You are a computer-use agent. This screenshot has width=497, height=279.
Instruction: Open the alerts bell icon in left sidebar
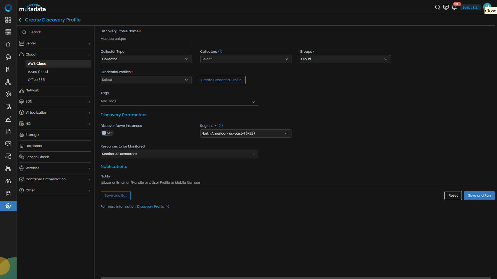(8, 45)
